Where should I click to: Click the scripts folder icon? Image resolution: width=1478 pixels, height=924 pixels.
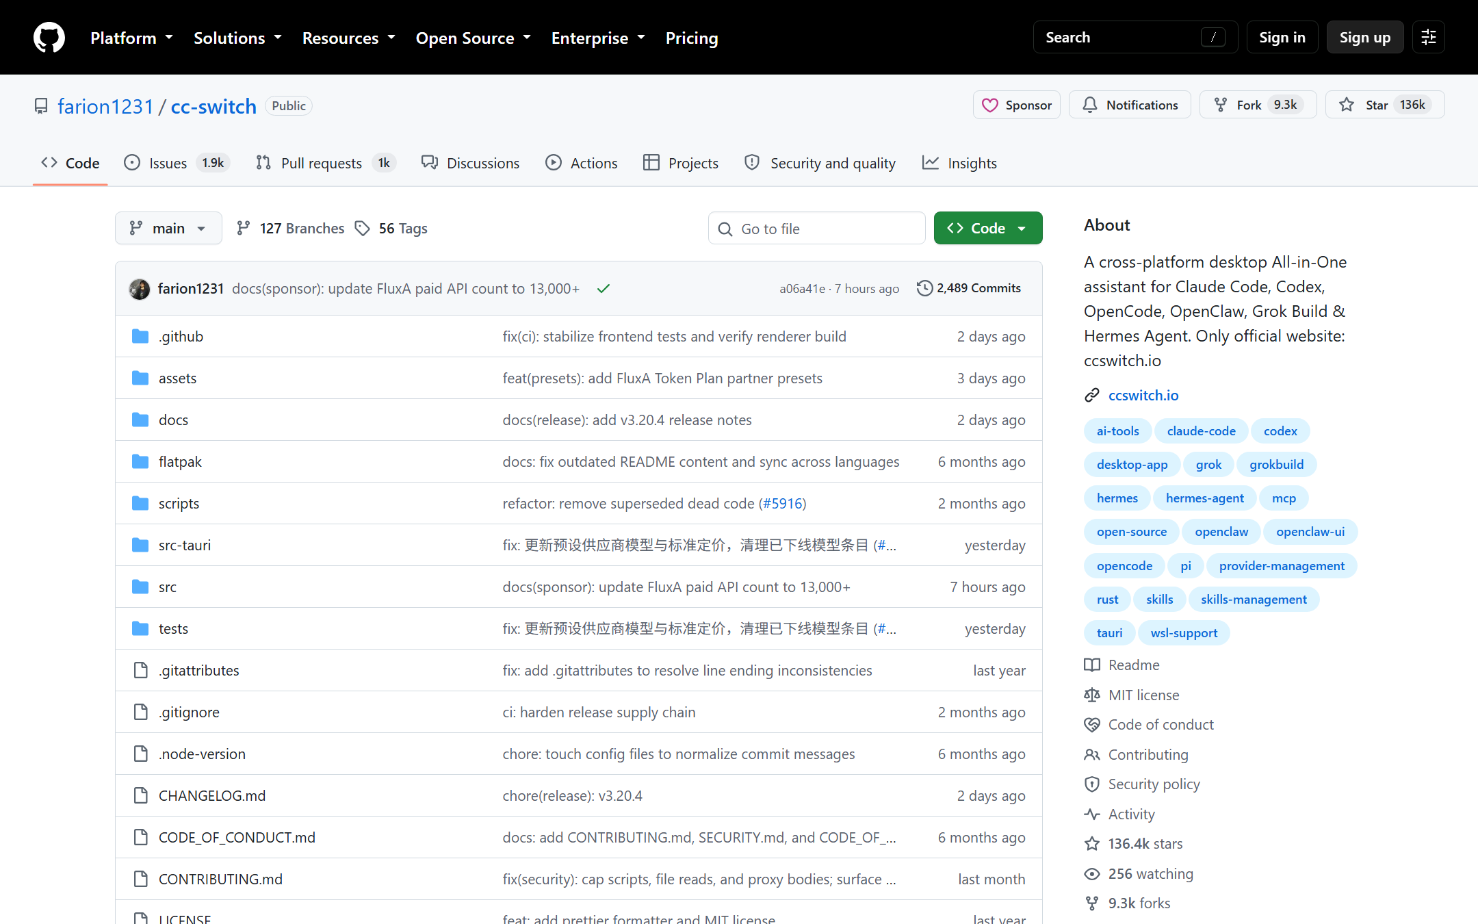(x=140, y=503)
